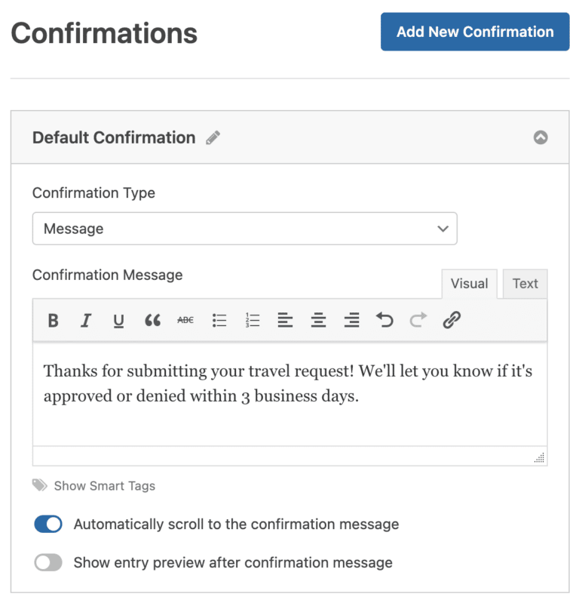Toggle bold formatting in the editor
Viewport: 579px width, 606px height.
(53, 320)
